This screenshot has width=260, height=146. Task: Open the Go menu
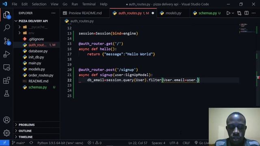coord(65,4)
